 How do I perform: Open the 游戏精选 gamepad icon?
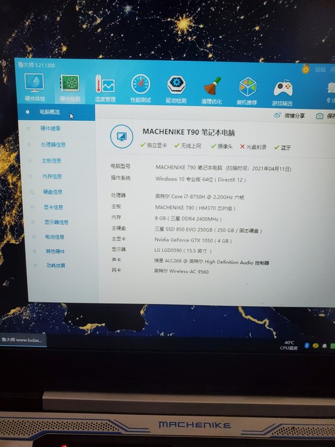point(282,92)
